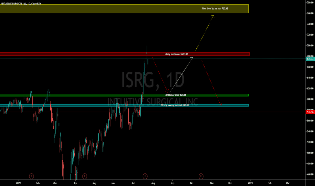Click the red 576.16 price line label
This screenshot has height=186, width=315.
point(310,112)
